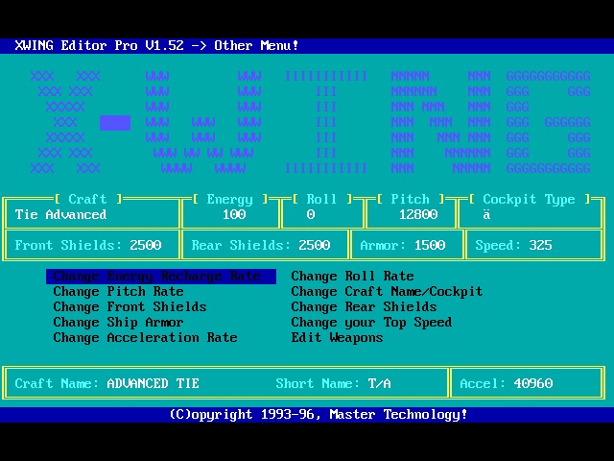Screen dimensions: 614x461
Task: Open the Edit Weapons menu item
Action: [337, 338]
